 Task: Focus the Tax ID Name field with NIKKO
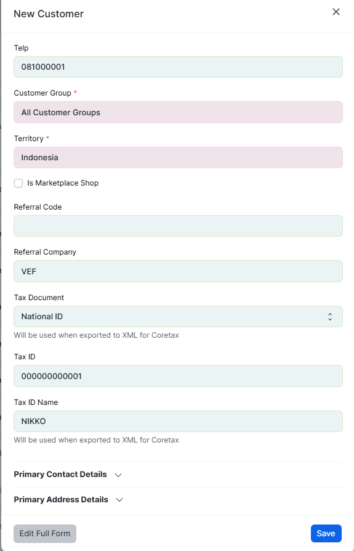point(178,422)
